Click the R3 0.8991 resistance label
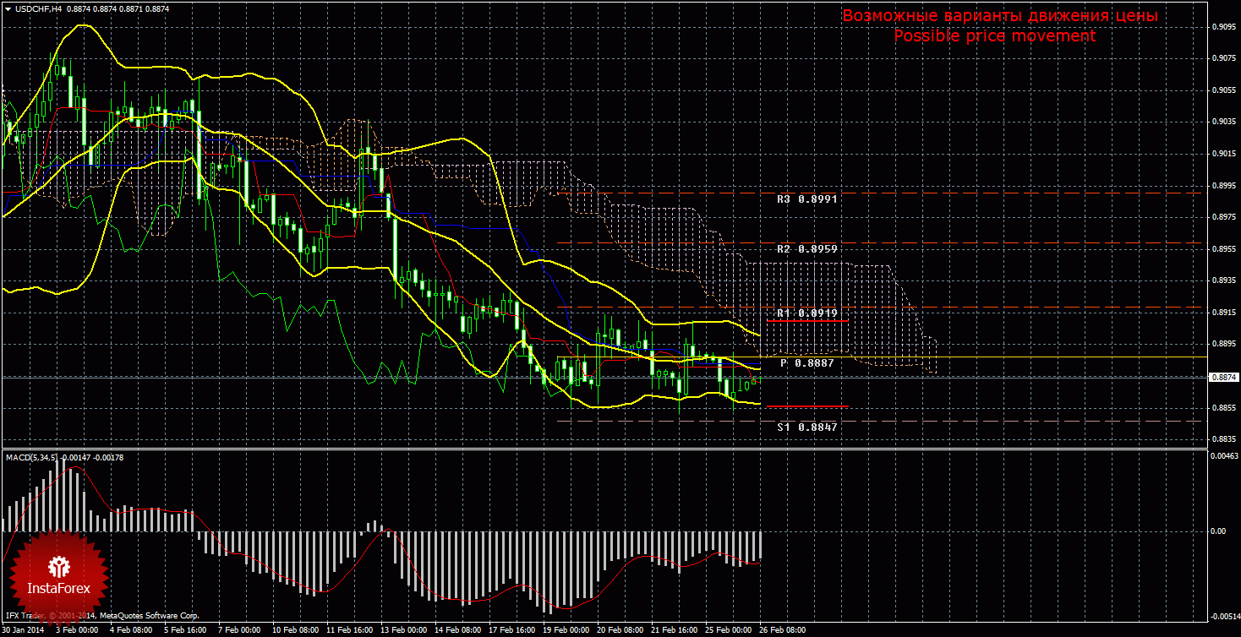Image resolution: width=1241 pixels, height=637 pixels. tap(807, 199)
